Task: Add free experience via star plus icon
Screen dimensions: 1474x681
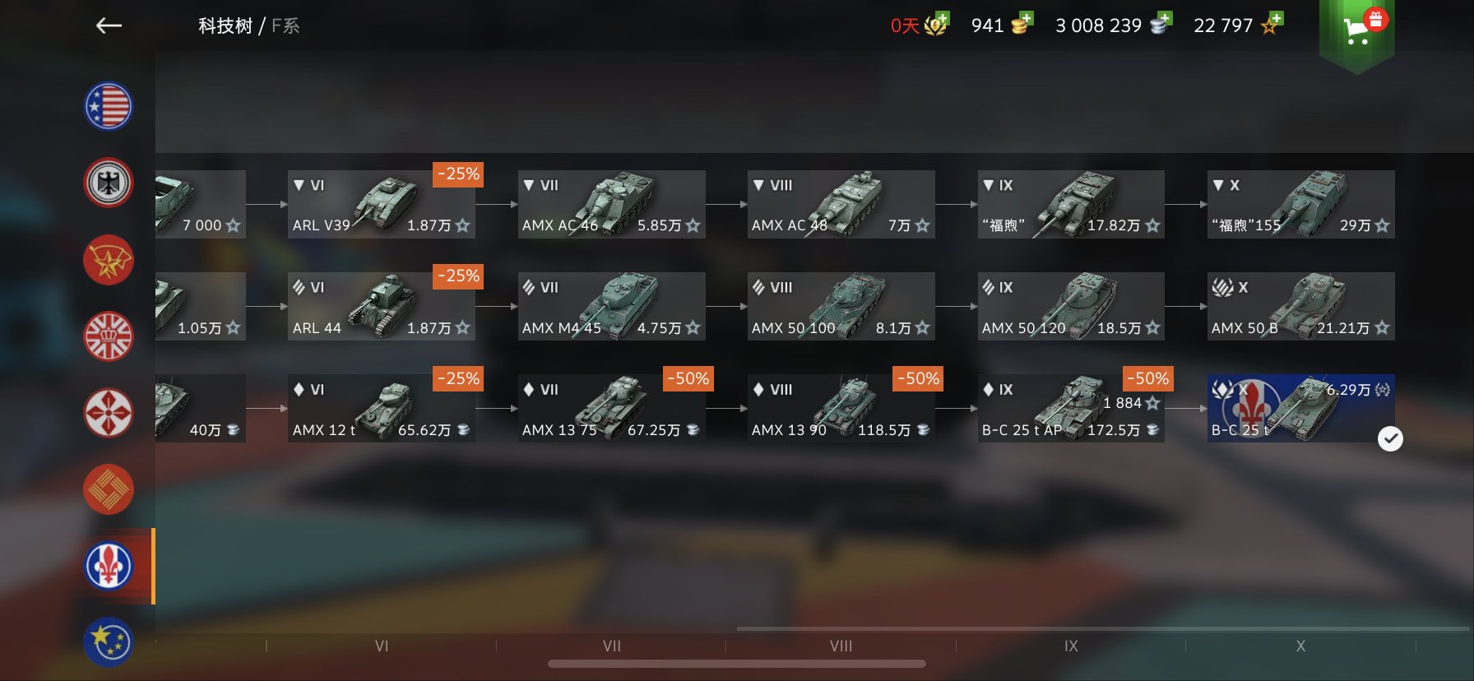Action: tap(1272, 24)
